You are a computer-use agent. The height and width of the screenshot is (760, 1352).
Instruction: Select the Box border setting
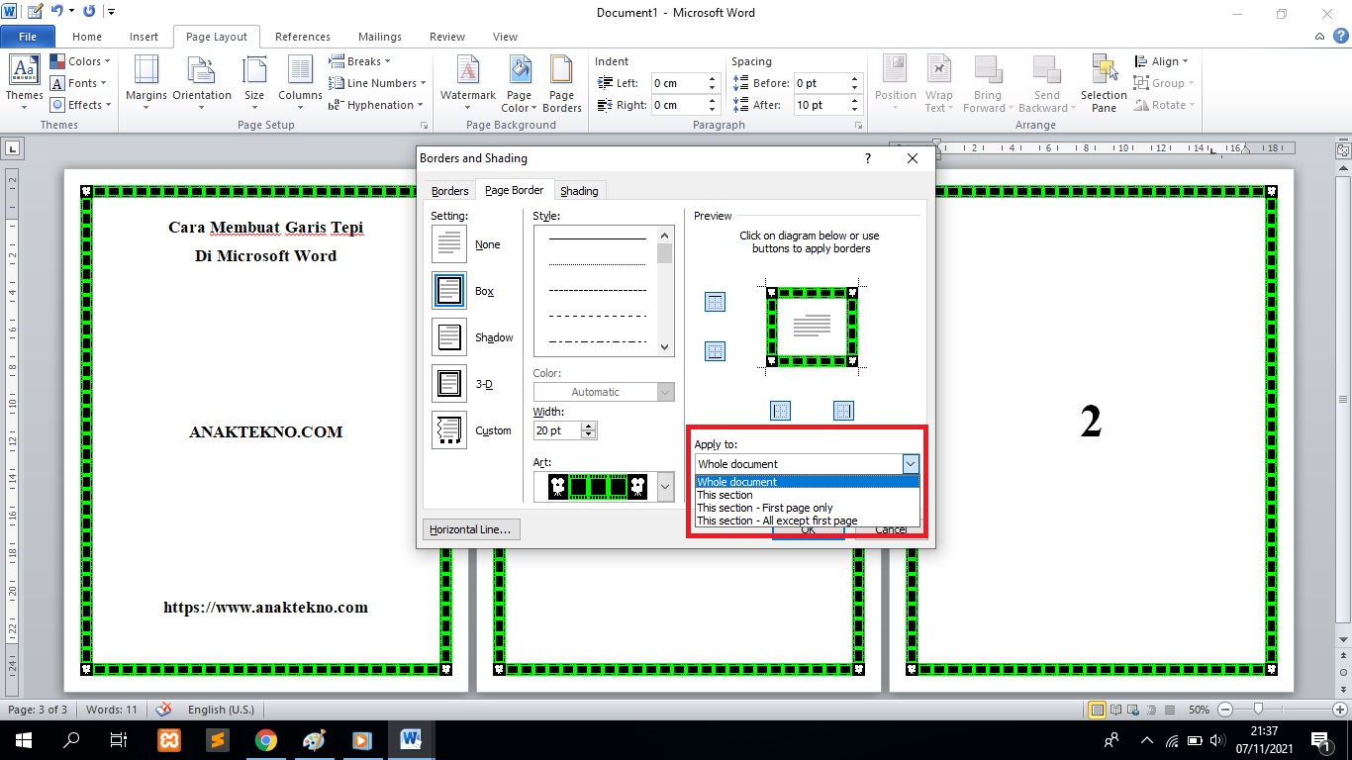click(449, 291)
